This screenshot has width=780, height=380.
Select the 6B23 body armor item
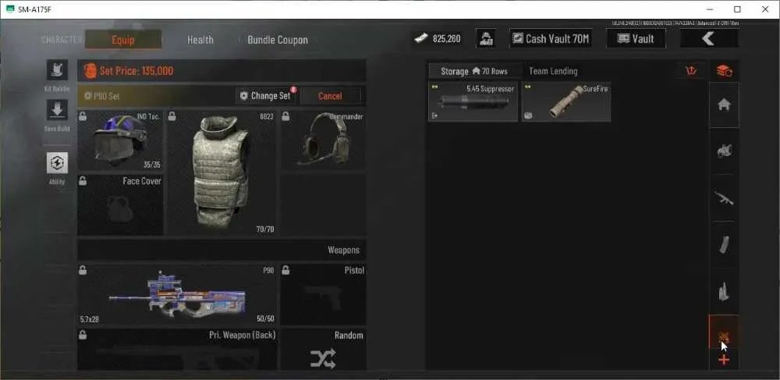coord(221,172)
